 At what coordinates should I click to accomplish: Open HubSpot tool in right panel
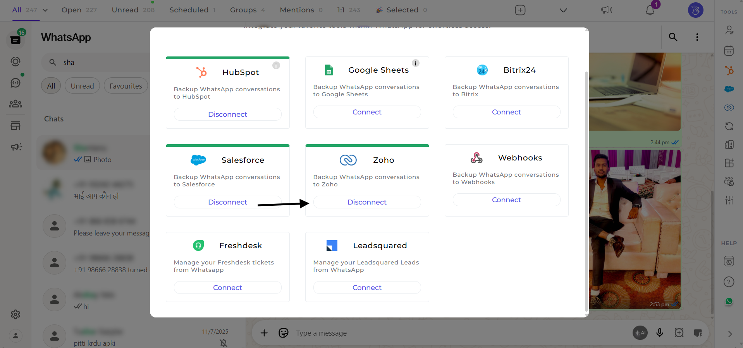(x=729, y=70)
